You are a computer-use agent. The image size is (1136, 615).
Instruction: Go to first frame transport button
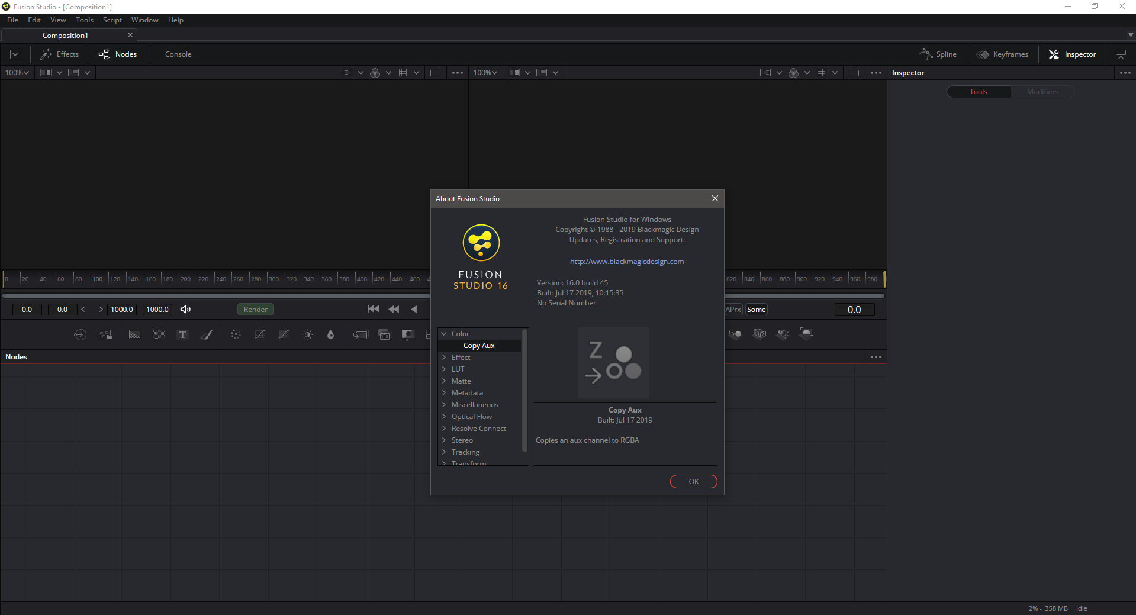click(x=374, y=309)
